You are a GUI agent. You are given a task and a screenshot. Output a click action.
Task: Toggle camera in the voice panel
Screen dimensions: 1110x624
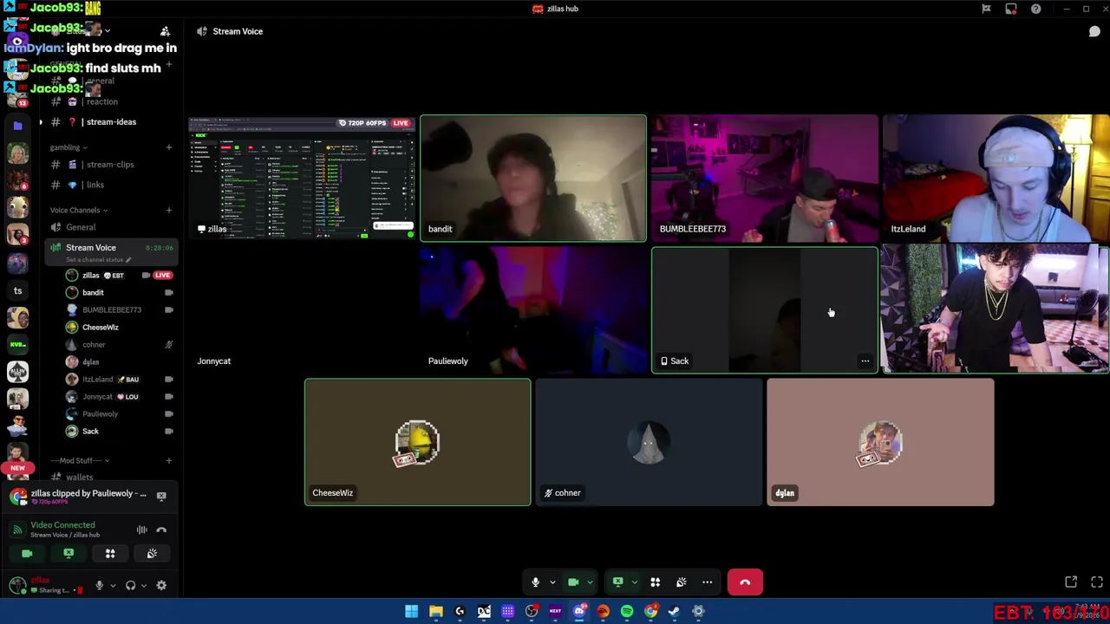click(27, 554)
